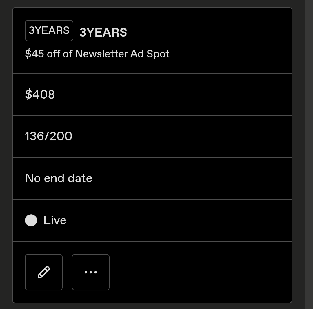Screen dimensions: 313x309
Task: Click the "Live" status label
Action: point(55,220)
